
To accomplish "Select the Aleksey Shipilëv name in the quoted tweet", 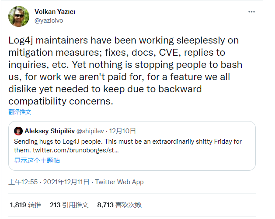I will pyautogui.click(x=50, y=131).
